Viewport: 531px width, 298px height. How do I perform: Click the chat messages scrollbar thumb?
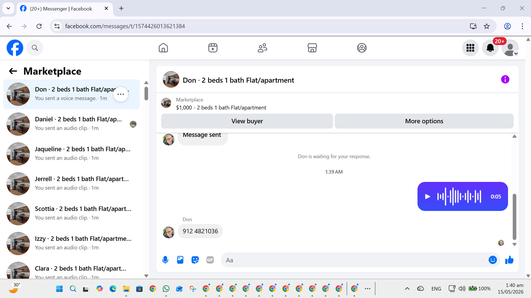(514, 217)
